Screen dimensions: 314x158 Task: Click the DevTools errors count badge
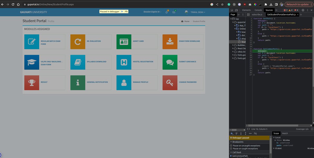(286, 10)
